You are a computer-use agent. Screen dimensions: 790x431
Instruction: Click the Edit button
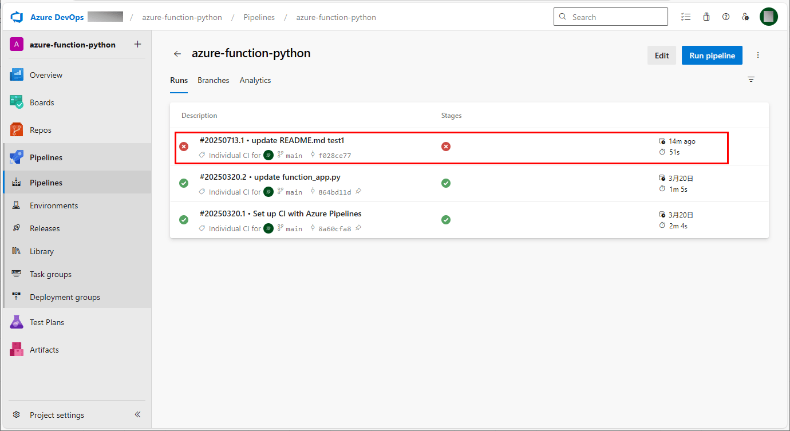[x=662, y=56]
